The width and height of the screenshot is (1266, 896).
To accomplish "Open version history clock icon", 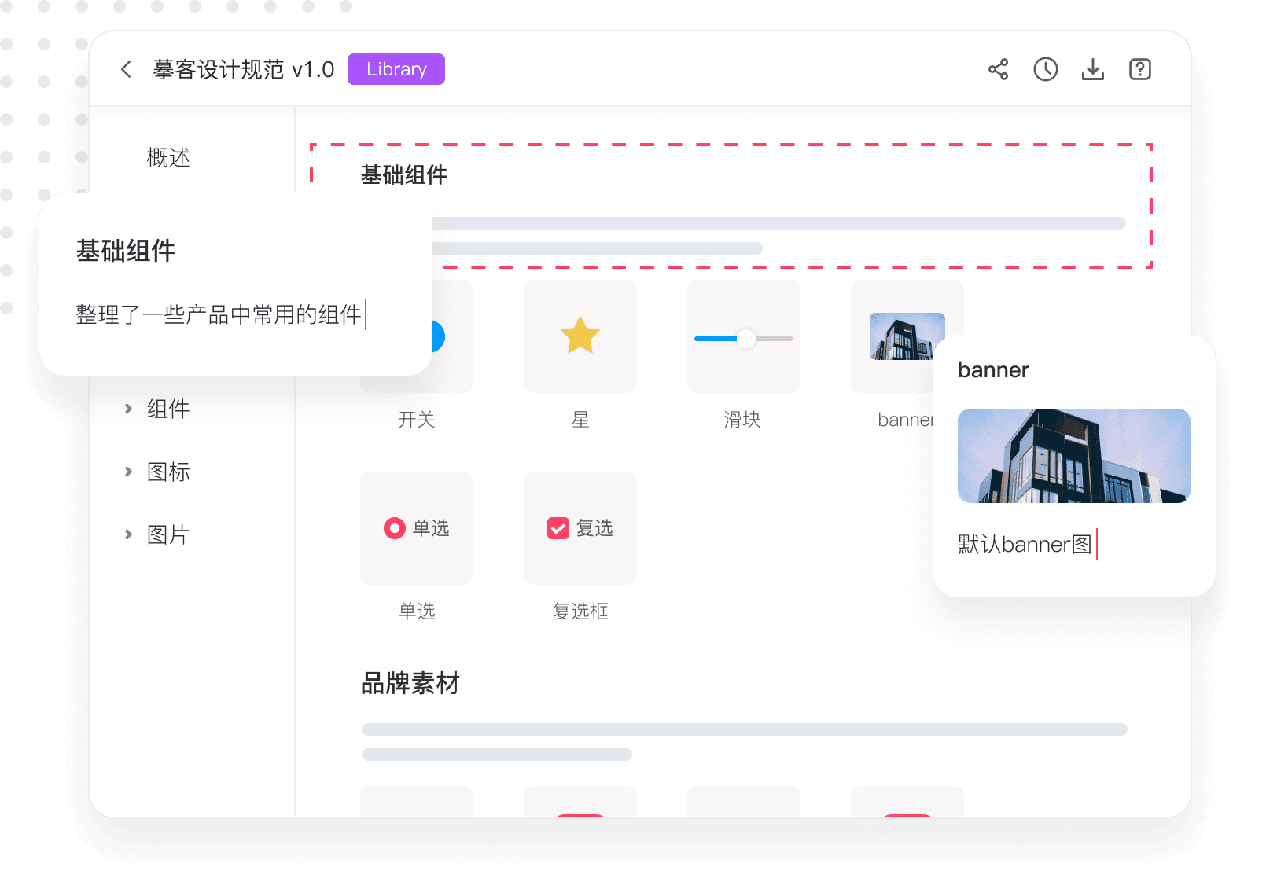I will pyautogui.click(x=1045, y=69).
